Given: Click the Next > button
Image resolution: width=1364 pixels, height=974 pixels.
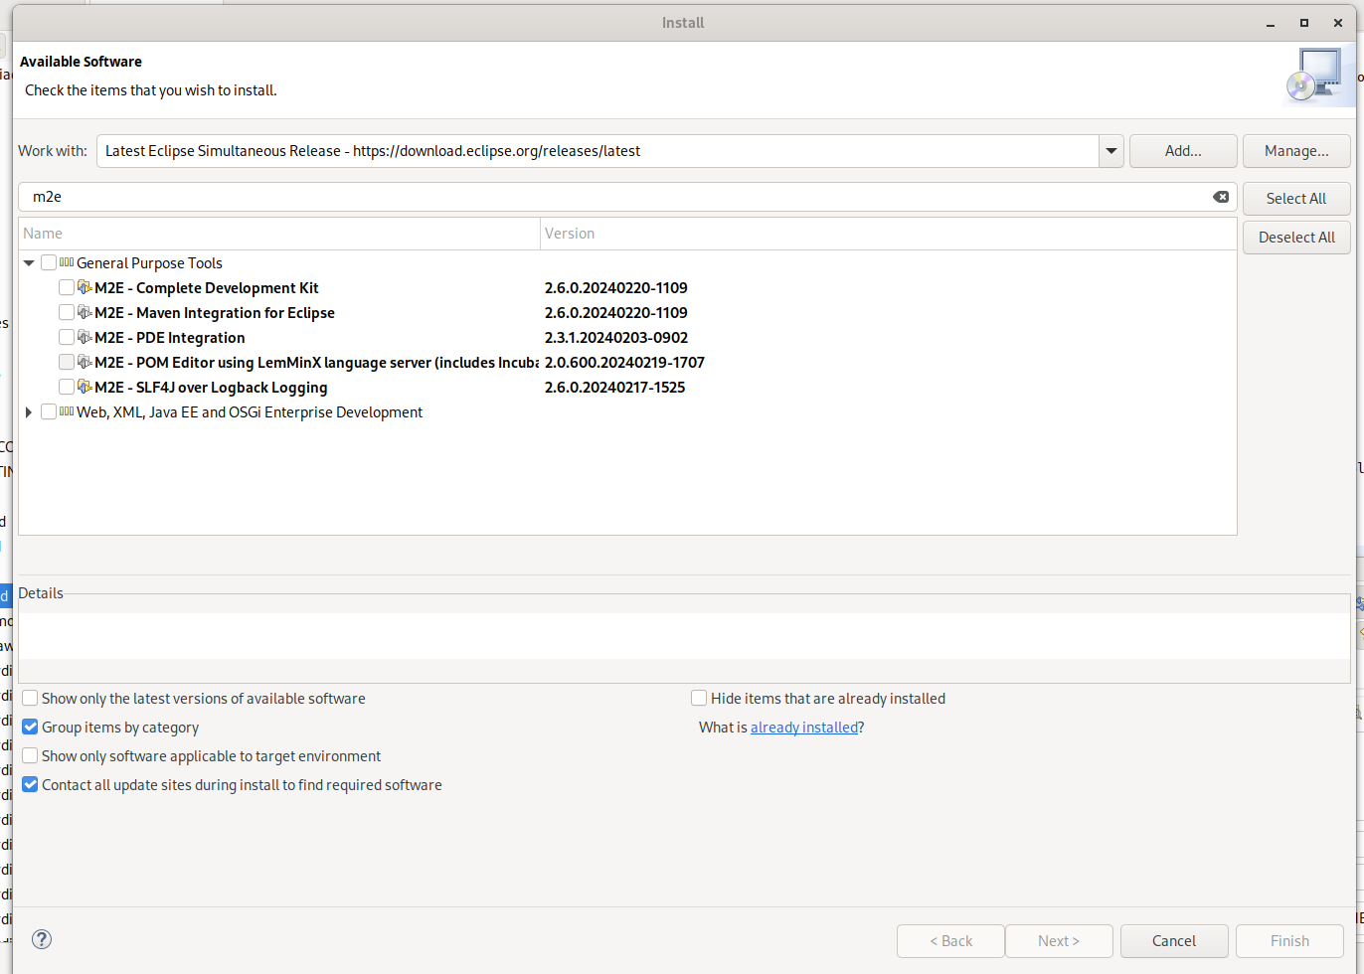Looking at the screenshot, I should [1059, 941].
